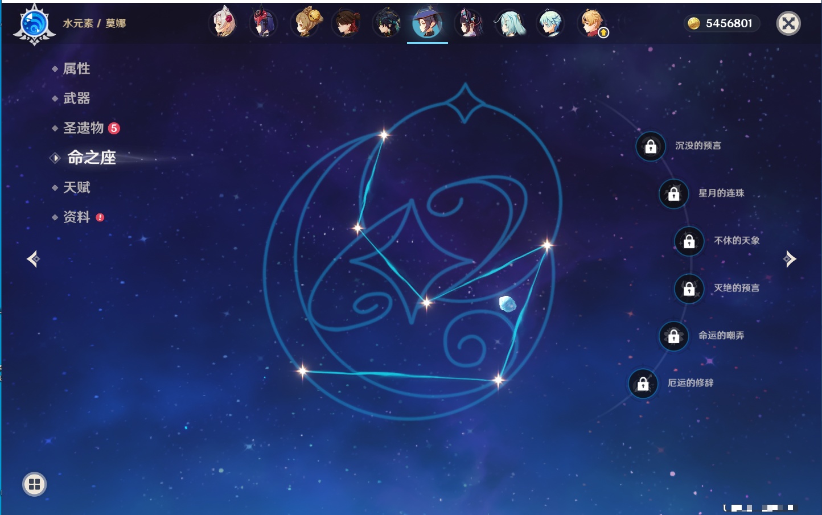Click lock icon for 灭绝的预言

[x=689, y=289]
